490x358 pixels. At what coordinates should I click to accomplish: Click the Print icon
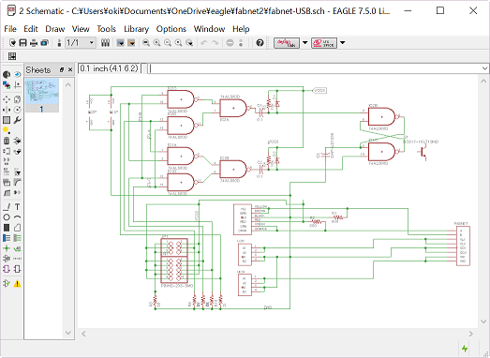click(x=34, y=43)
